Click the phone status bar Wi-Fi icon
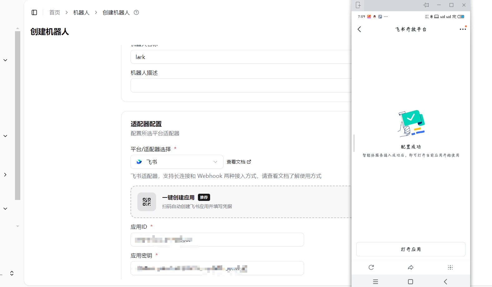The image size is (492, 287). pyautogui.click(x=454, y=17)
